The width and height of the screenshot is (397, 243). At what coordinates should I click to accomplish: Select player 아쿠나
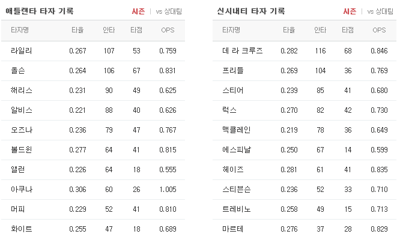[x=22, y=190]
